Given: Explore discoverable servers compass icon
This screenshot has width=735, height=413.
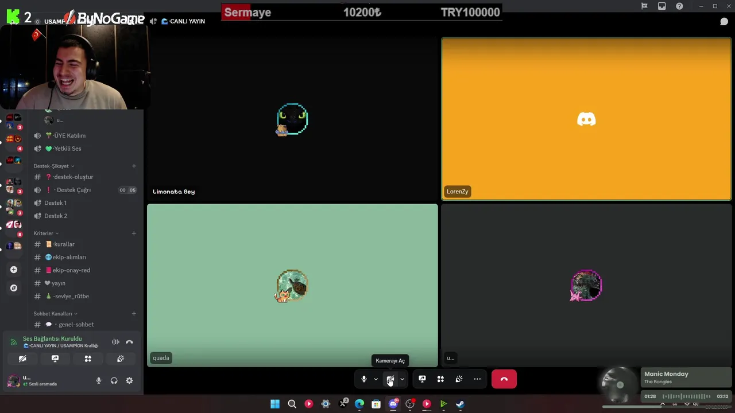Looking at the screenshot, I should point(14,288).
